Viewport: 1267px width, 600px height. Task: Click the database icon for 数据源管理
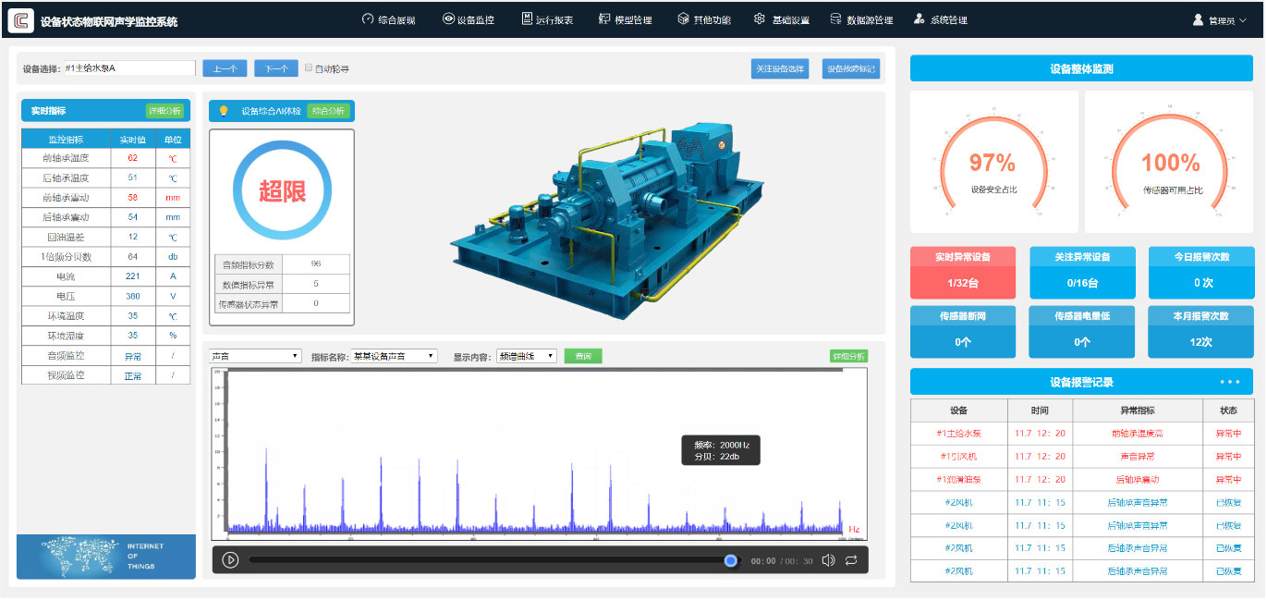coord(835,18)
